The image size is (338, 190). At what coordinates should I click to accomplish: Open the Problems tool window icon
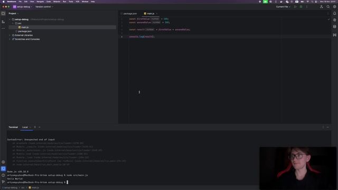[3, 175]
